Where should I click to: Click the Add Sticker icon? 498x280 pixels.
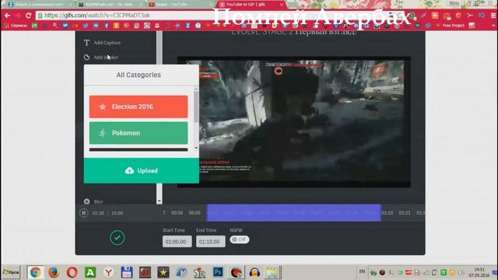[86, 57]
